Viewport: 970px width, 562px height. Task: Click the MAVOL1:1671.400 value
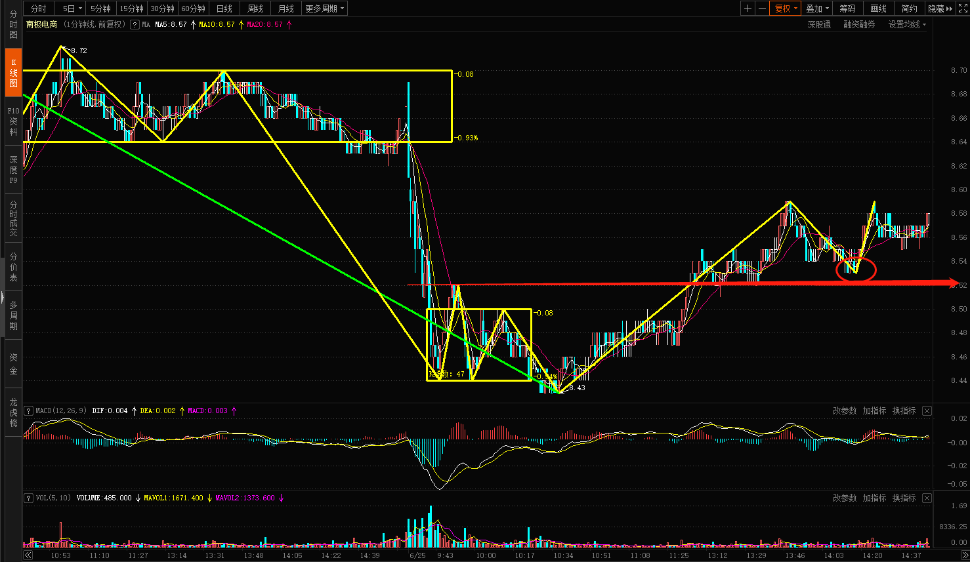(x=173, y=498)
